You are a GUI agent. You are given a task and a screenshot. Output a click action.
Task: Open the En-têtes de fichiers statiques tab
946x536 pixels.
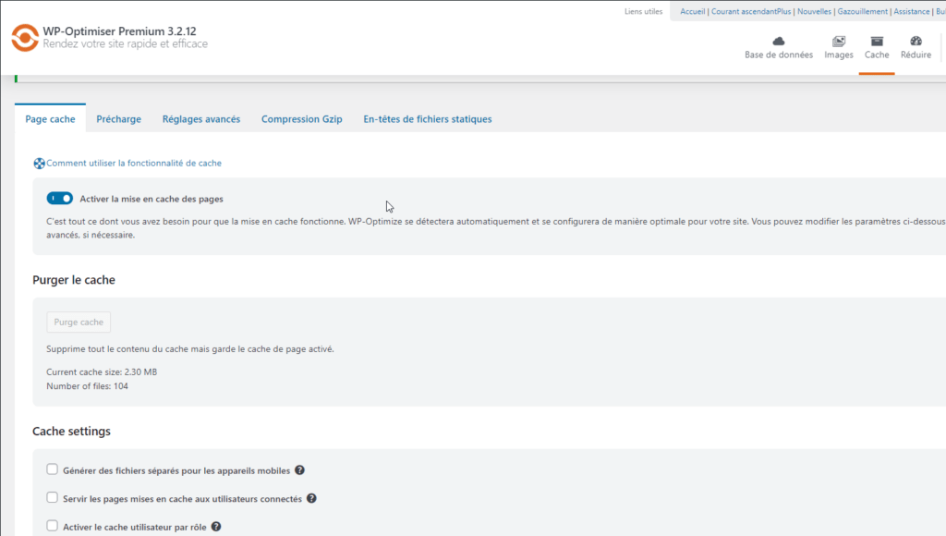point(427,118)
